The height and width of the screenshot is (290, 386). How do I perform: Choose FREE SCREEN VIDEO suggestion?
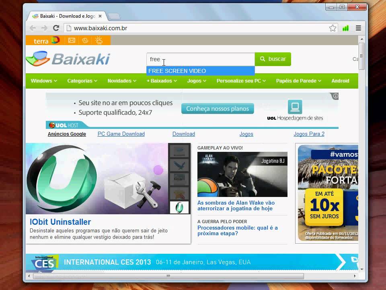coord(200,71)
